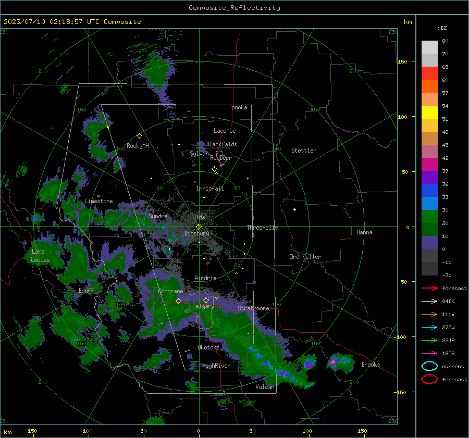Select the Sundre town label

158,216
